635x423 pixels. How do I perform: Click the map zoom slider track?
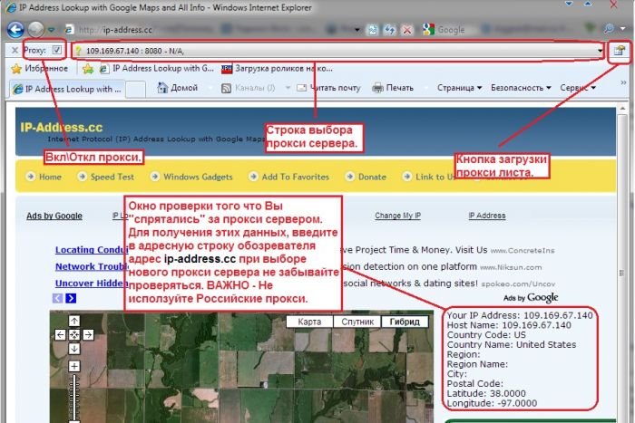pyautogui.click(x=74, y=399)
